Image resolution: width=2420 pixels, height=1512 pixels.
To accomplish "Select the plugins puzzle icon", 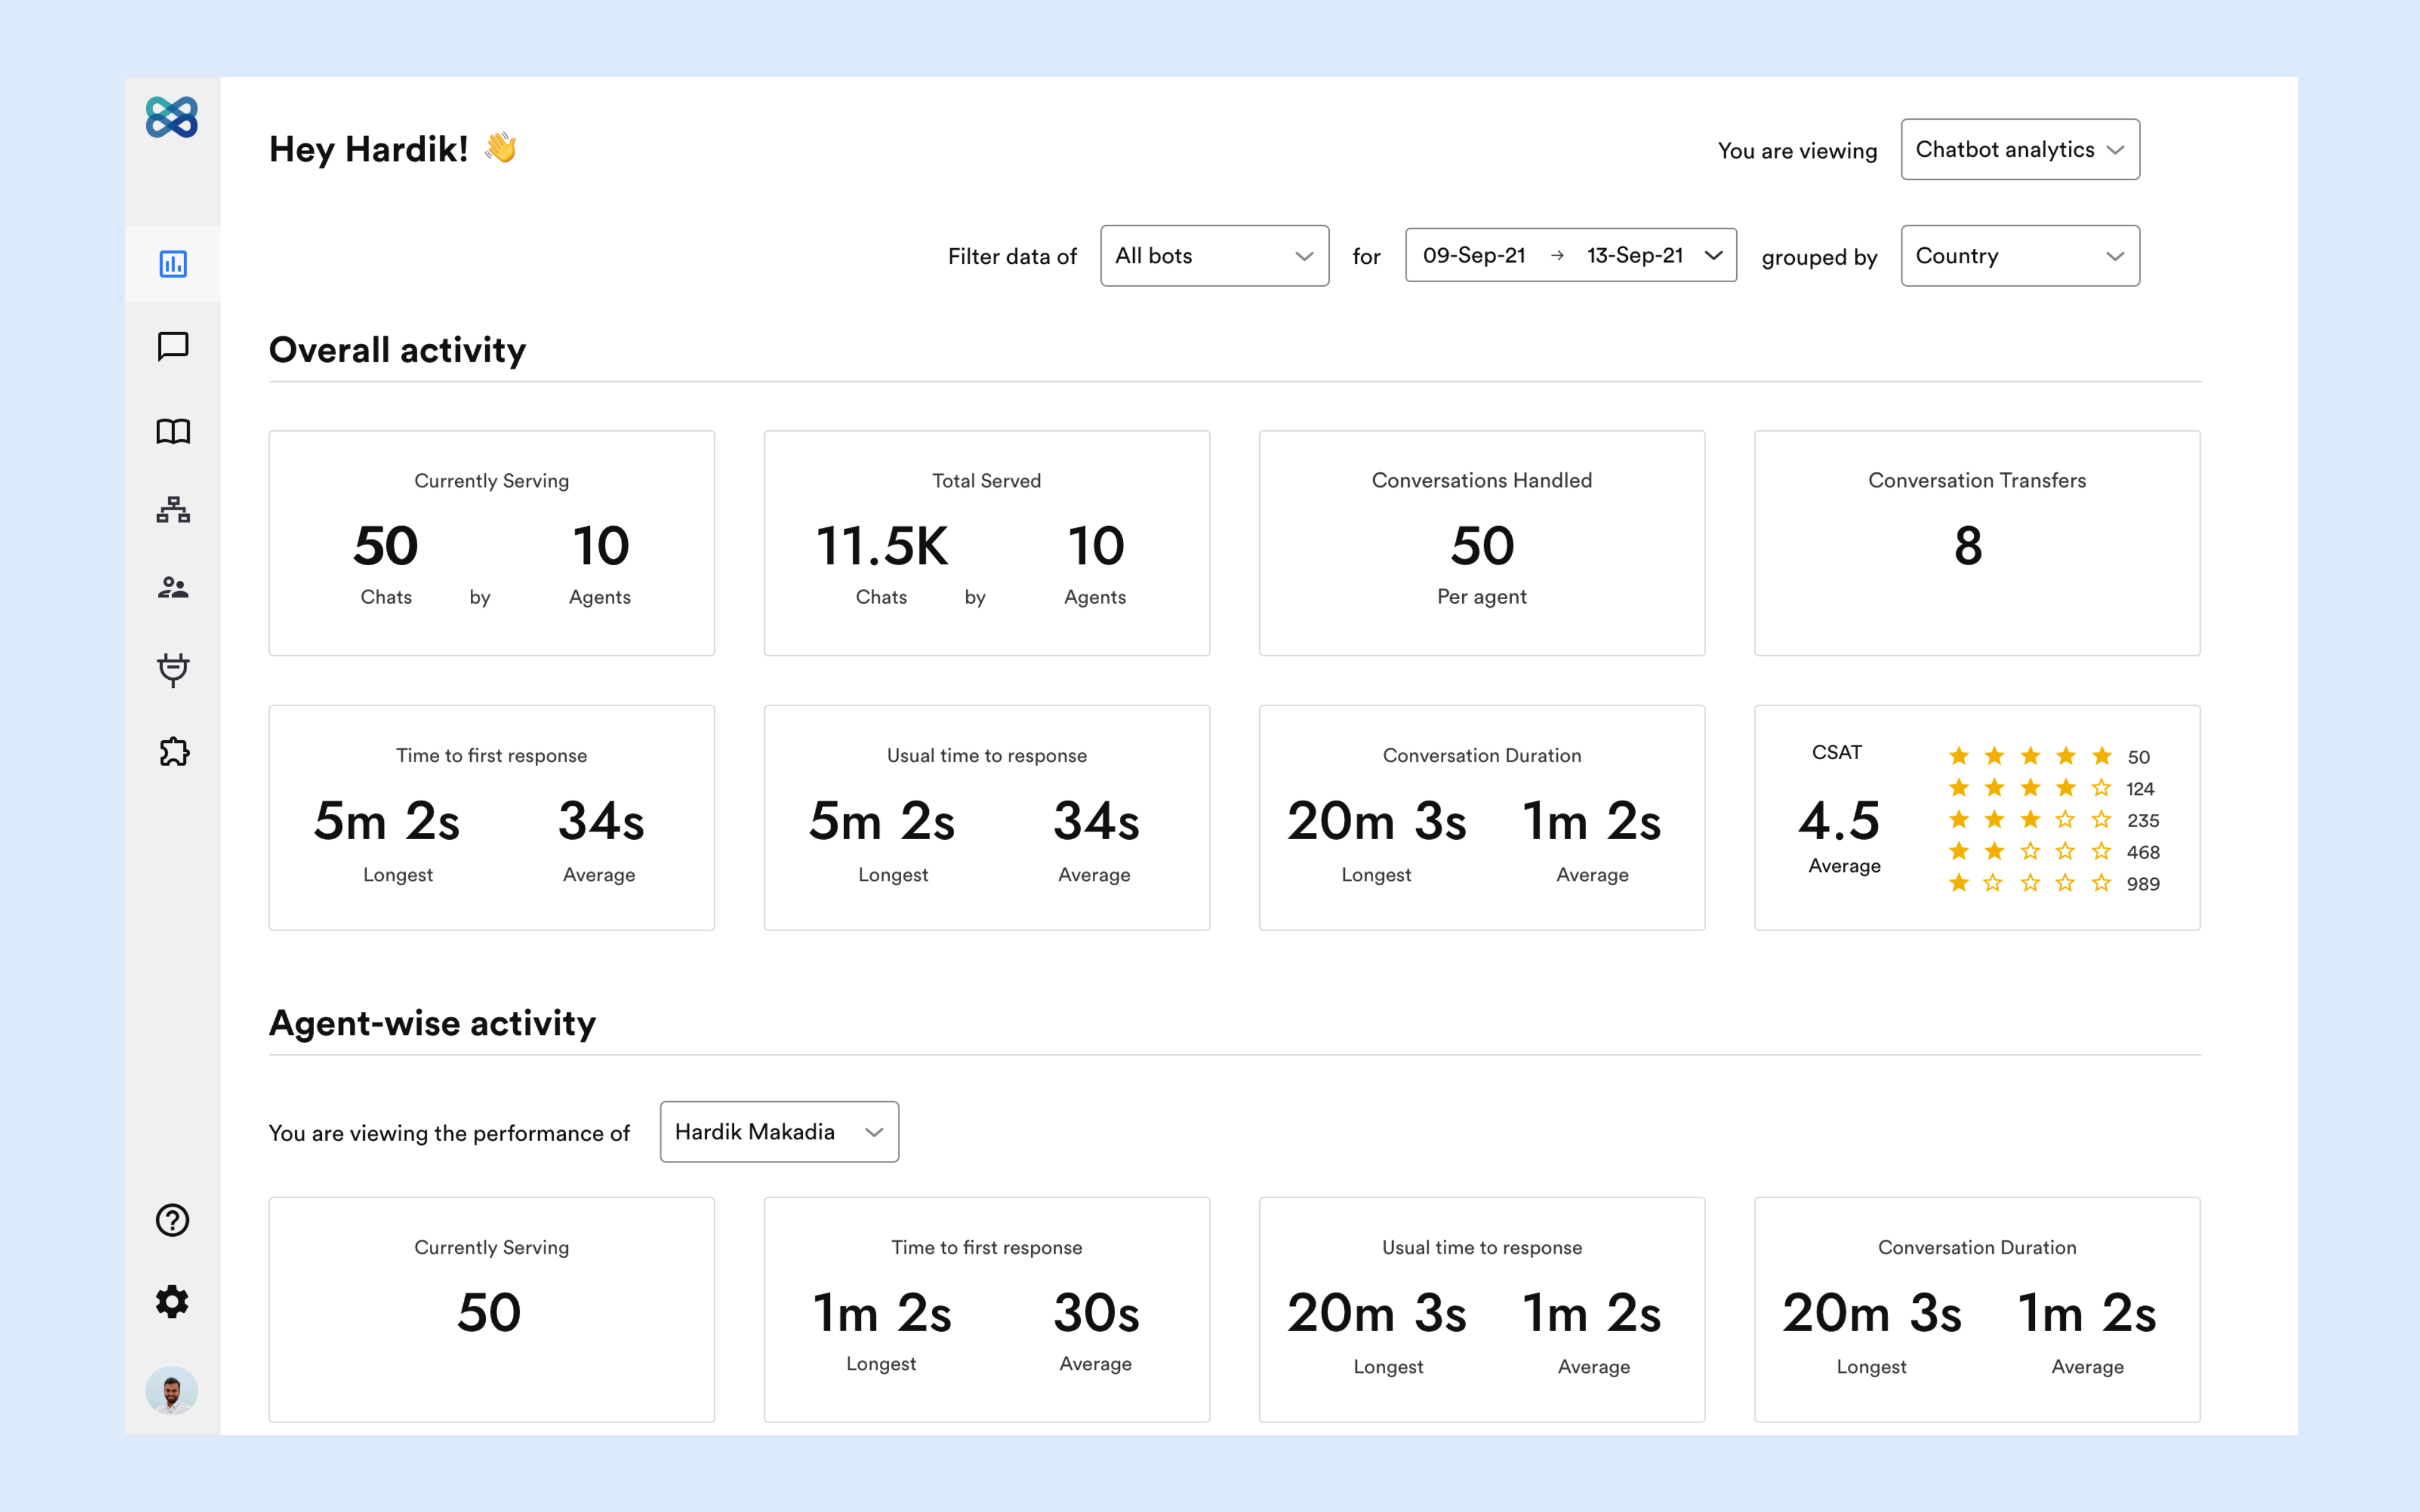I will [x=172, y=751].
